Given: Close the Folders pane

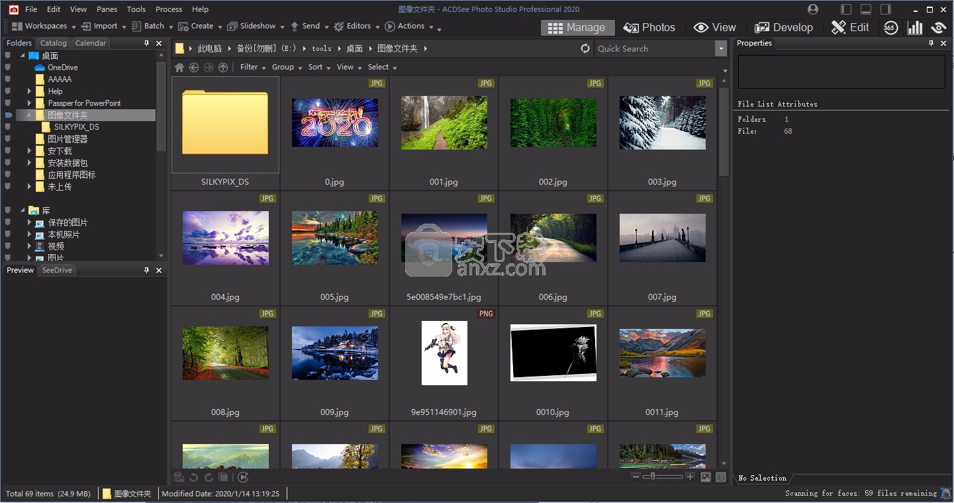Looking at the screenshot, I should click(159, 43).
